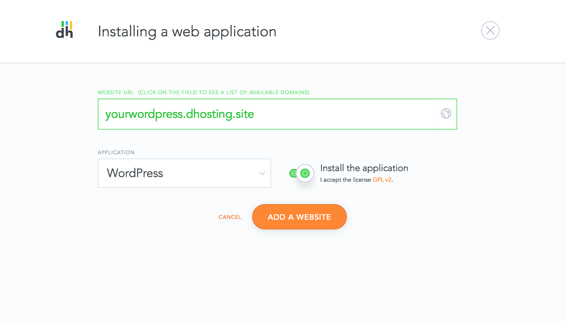Click the 'Website URL' field label
Screen dimensions: 566x322
(115, 93)
